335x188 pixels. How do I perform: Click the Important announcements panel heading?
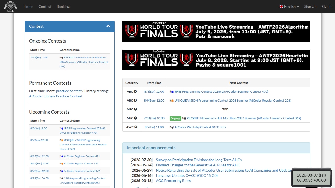(x=216, y=148)
